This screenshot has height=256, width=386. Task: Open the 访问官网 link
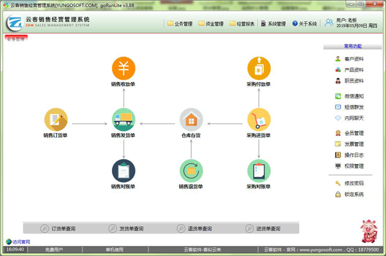pyautogui.click(x=18, y=242)
